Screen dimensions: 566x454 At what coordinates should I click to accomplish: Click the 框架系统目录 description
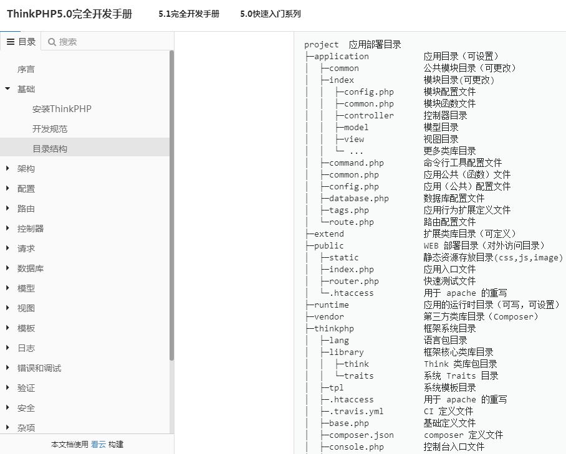[449, 328]
